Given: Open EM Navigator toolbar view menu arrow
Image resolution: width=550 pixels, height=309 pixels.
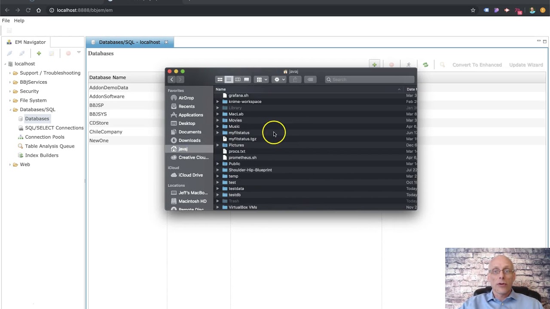Looking at the screenshot, I should tap(79, 52).
